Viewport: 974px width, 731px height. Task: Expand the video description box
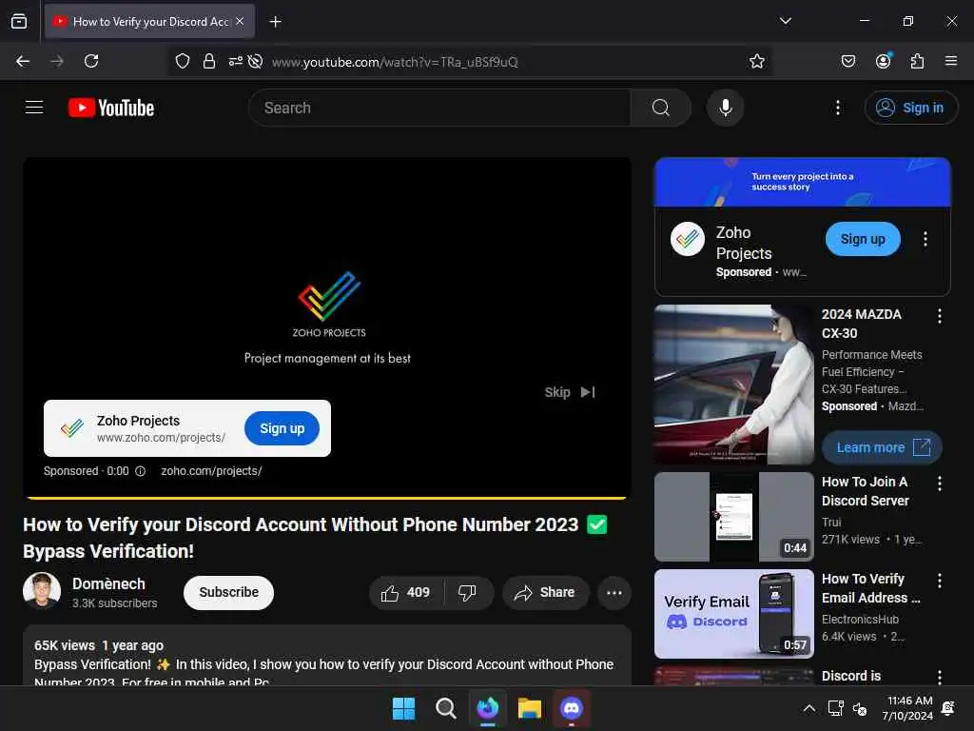[x=327, y=657]
